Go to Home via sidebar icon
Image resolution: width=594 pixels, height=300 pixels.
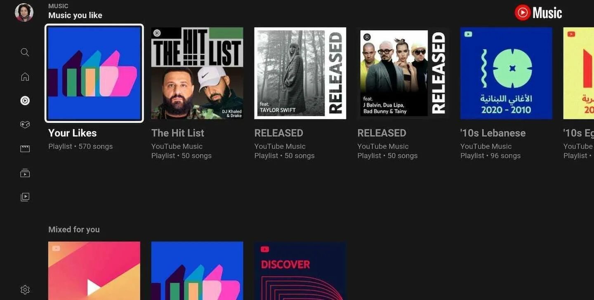tap(25, 77)
